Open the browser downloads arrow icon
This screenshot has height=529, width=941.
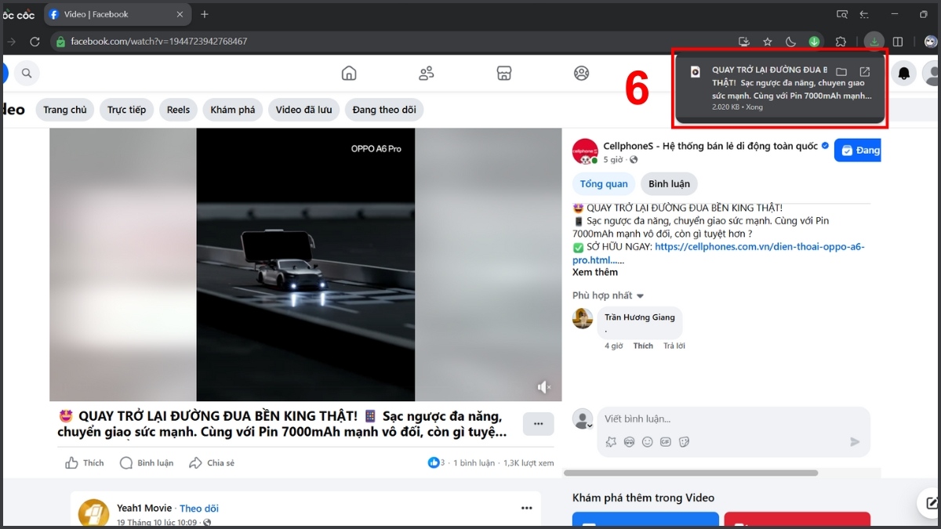pos(874,42)
